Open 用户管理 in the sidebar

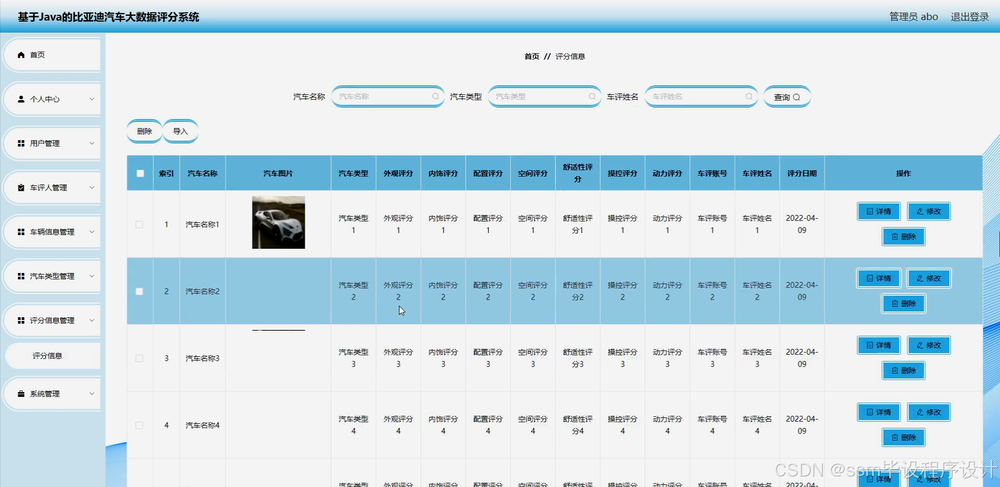point(52,143)
